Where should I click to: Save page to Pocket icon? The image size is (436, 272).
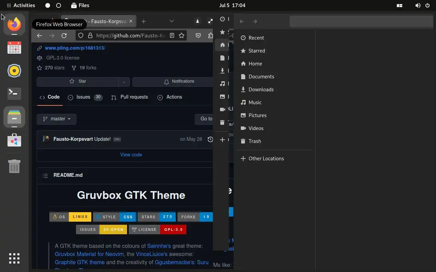(x=198, y=35)
